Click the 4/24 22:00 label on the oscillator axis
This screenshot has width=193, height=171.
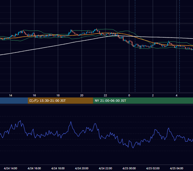pos(105,168)
